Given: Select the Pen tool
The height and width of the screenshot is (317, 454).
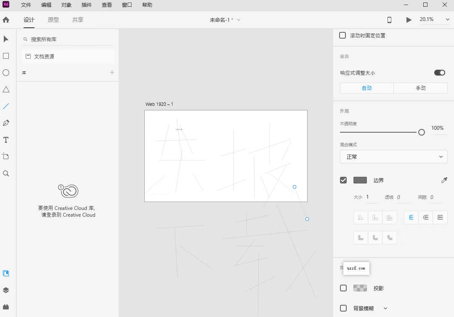Looking at the screenshot, I should pos(6,123).
